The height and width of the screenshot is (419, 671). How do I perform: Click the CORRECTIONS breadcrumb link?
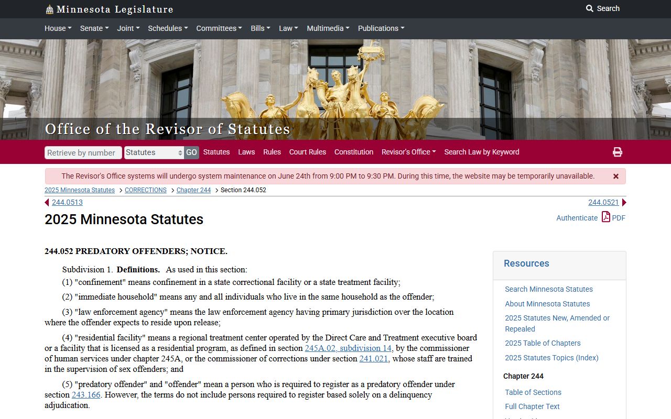pyautogui.click(x=146, y=190)
